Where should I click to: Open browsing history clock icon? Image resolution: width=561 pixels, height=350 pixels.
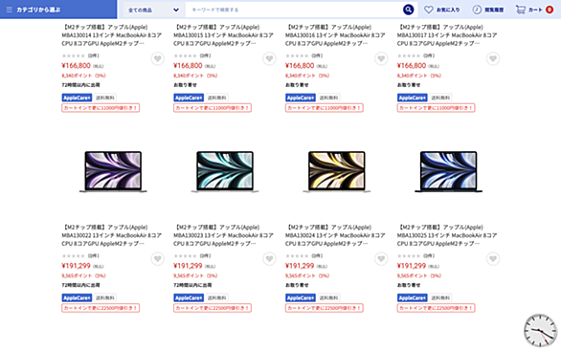pyautogui.click(x=477, y=10)
